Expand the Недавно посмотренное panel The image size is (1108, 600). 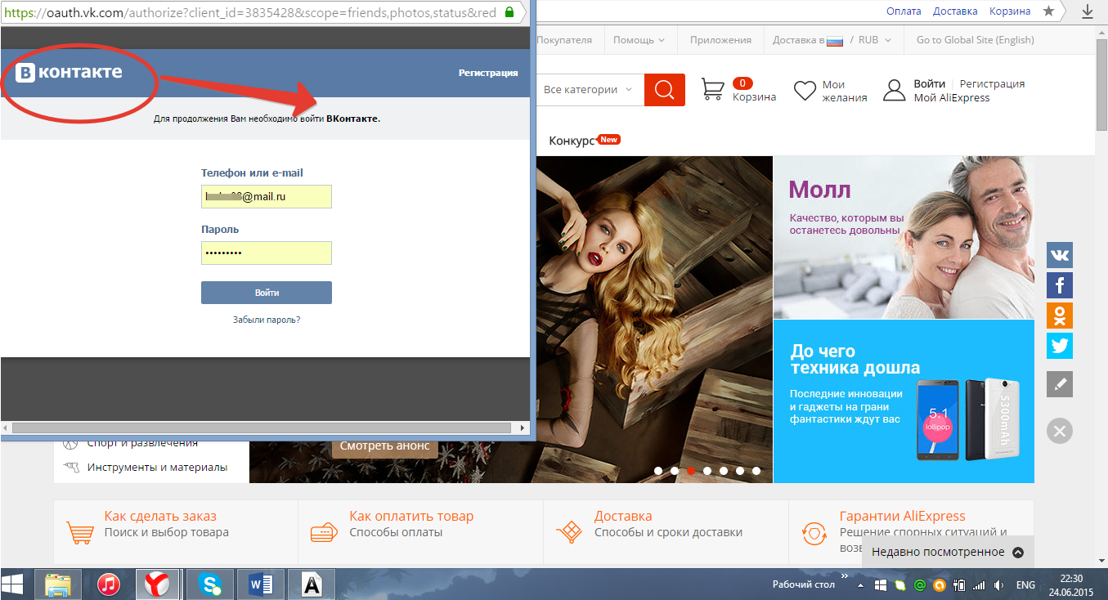click(x=948, y=552)
